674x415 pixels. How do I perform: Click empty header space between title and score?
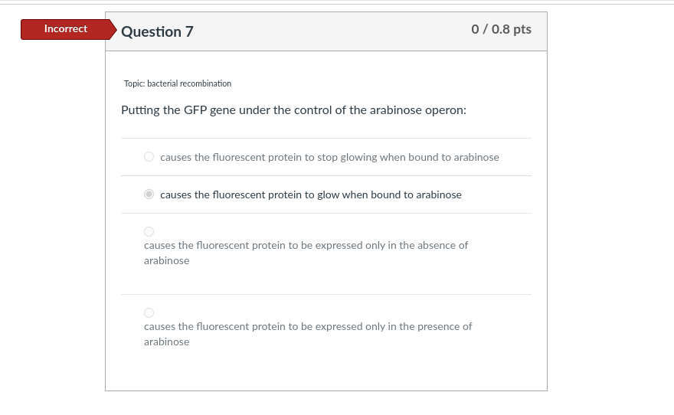(329, 31)
